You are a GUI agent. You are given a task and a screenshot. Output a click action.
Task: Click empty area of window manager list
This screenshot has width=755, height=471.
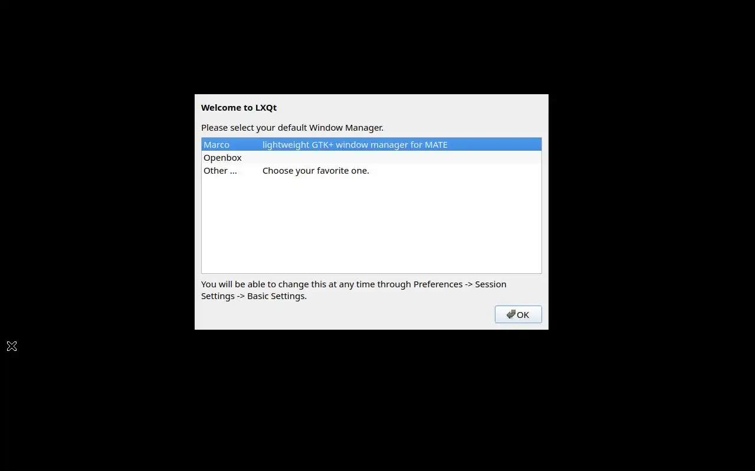[x=372, y=225]
